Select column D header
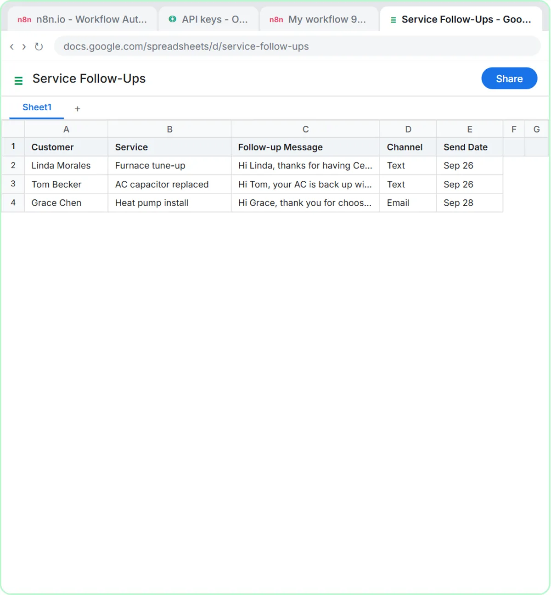The width and height of the screenshot is (551, 595). pyautogui.click(x=408, y=129)
